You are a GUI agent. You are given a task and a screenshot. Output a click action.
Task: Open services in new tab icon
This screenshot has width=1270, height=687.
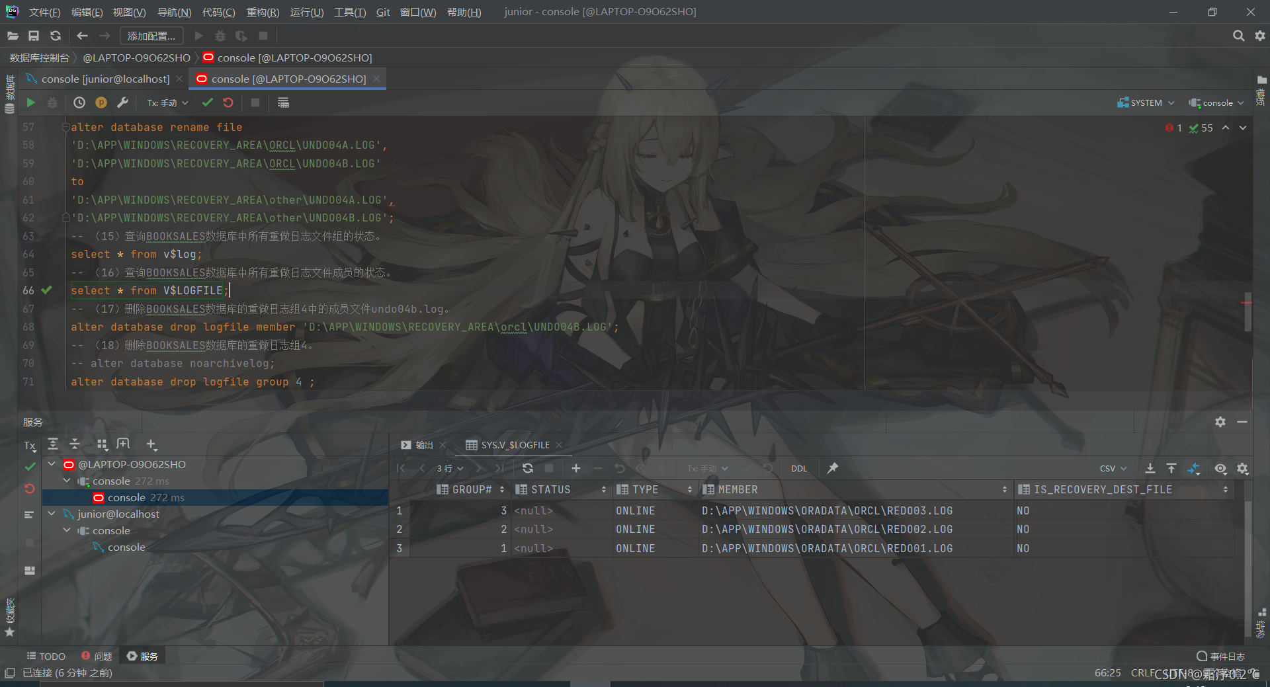pos(123,444)
